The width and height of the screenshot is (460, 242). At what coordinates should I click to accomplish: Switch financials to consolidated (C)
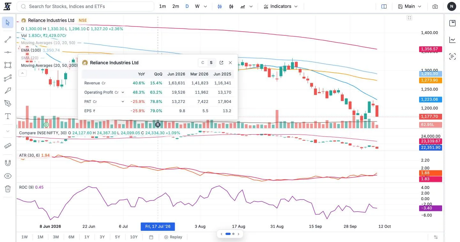click(x=203, y=63)
